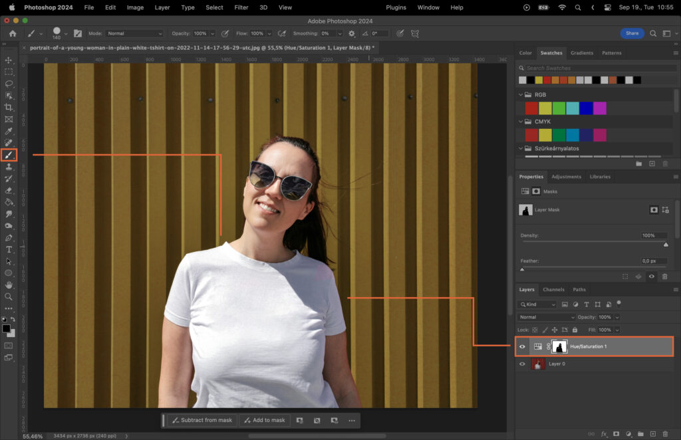Select the Zoom tool
The image size is (681, 440).
click(9, 296)
